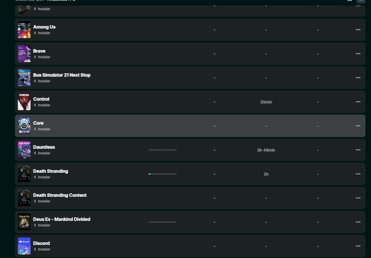Click the Control row more options ellipsis
This screenshot has width=371, height=258.
(x=358, y=102)
